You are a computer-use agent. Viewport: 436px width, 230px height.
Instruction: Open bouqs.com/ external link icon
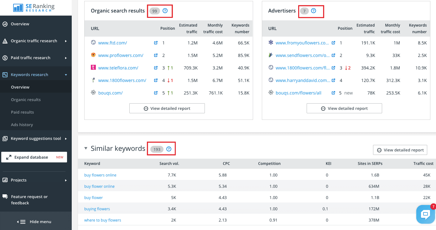[x=156, y=93]
